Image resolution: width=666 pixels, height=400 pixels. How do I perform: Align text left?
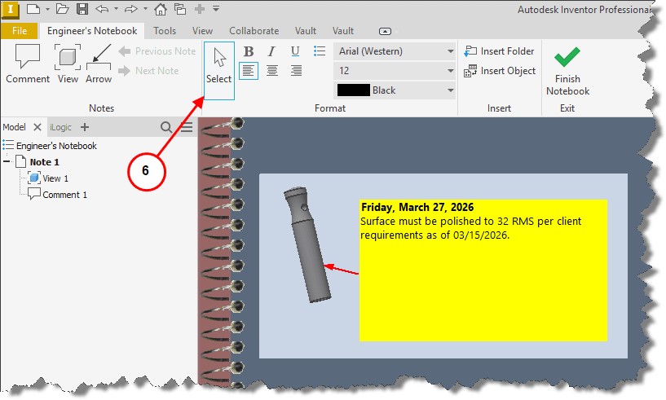pos(249,71)
